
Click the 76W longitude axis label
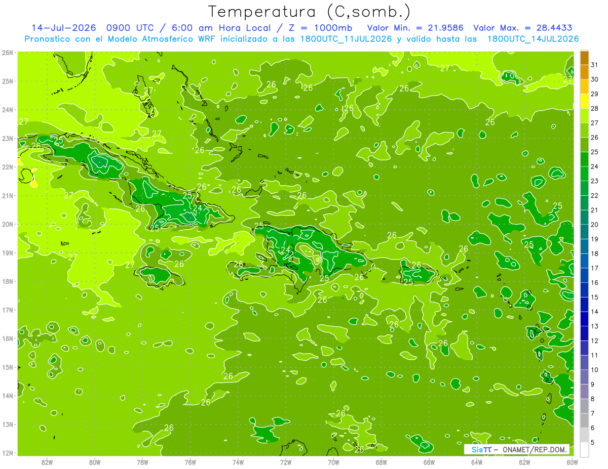click(x=191, y=462)
